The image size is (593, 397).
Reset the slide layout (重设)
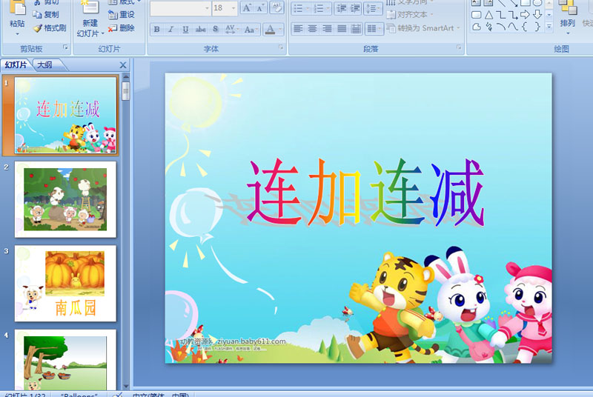click(x=121, y=14)
